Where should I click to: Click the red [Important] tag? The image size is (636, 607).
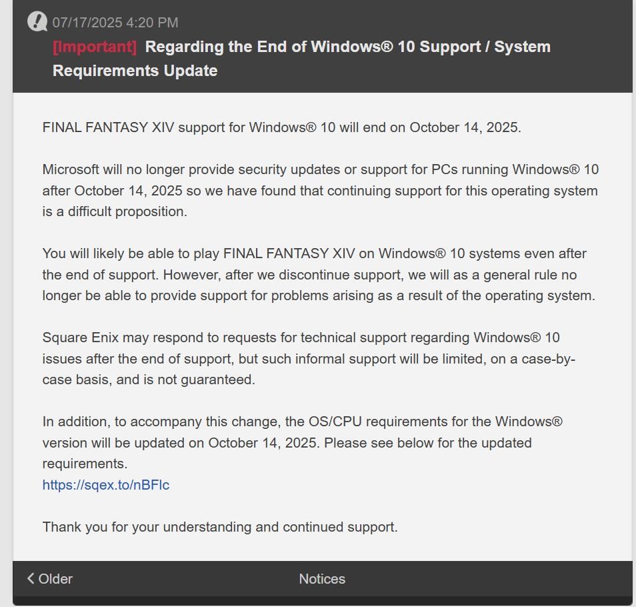(95, 47)
